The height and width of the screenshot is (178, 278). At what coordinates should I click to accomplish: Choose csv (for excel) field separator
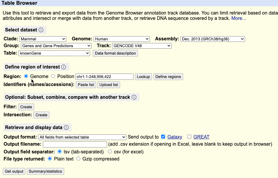pyautogui.click(x=110, y=152)
